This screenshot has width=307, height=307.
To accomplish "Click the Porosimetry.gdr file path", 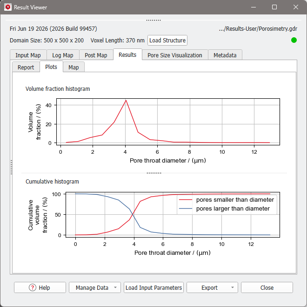I will point(258,29).
